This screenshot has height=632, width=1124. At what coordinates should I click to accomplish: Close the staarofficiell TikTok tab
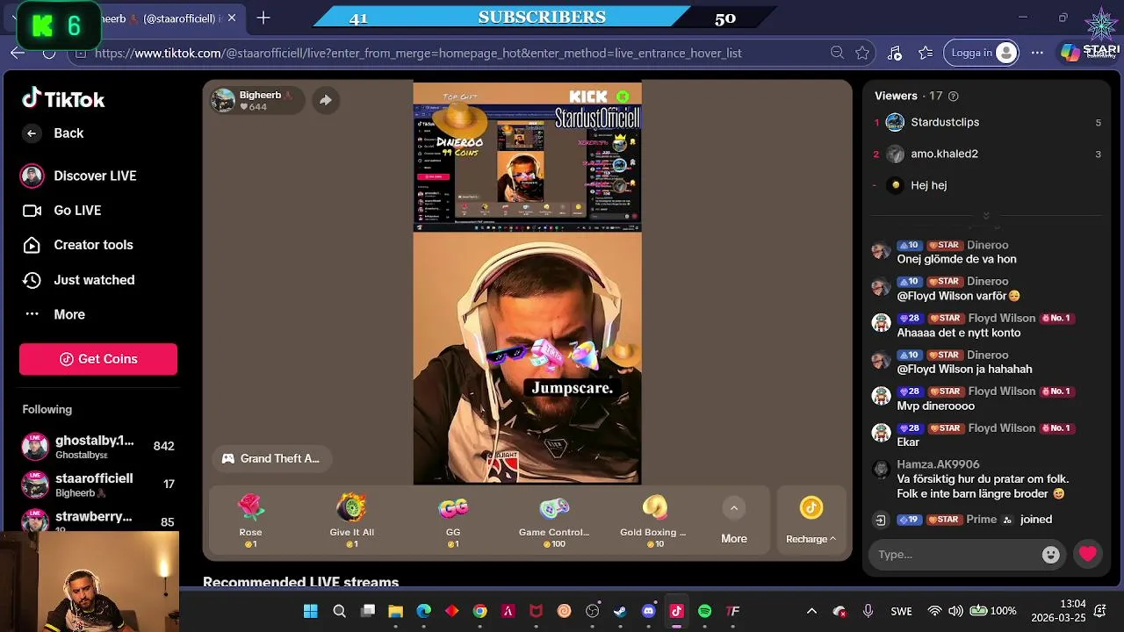(232, 18)
